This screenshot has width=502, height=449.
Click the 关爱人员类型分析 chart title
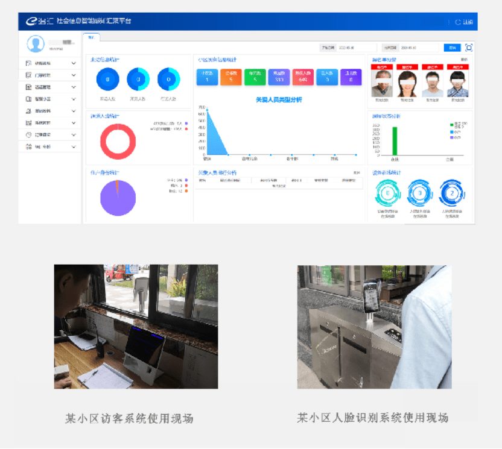(x=279, y=100)
